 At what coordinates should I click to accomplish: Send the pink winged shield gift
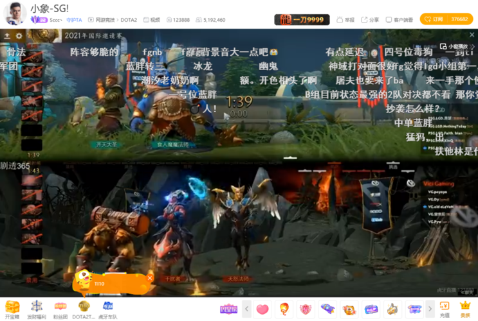click(x=306, y=309)
